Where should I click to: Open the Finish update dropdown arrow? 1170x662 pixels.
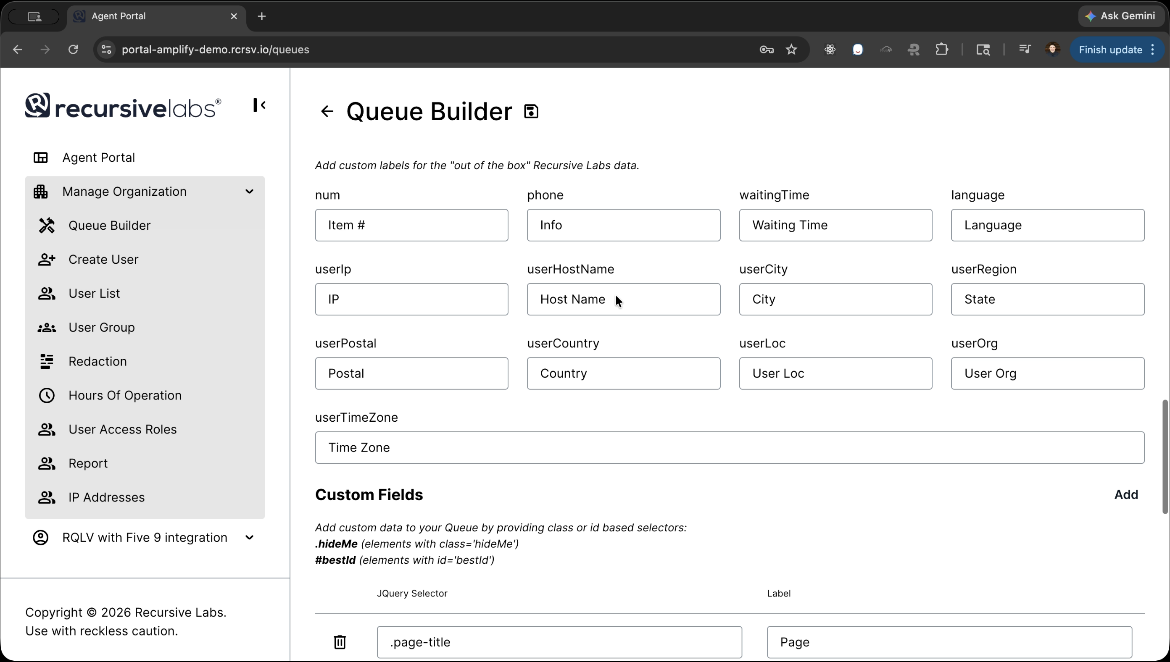[1152, 50]
